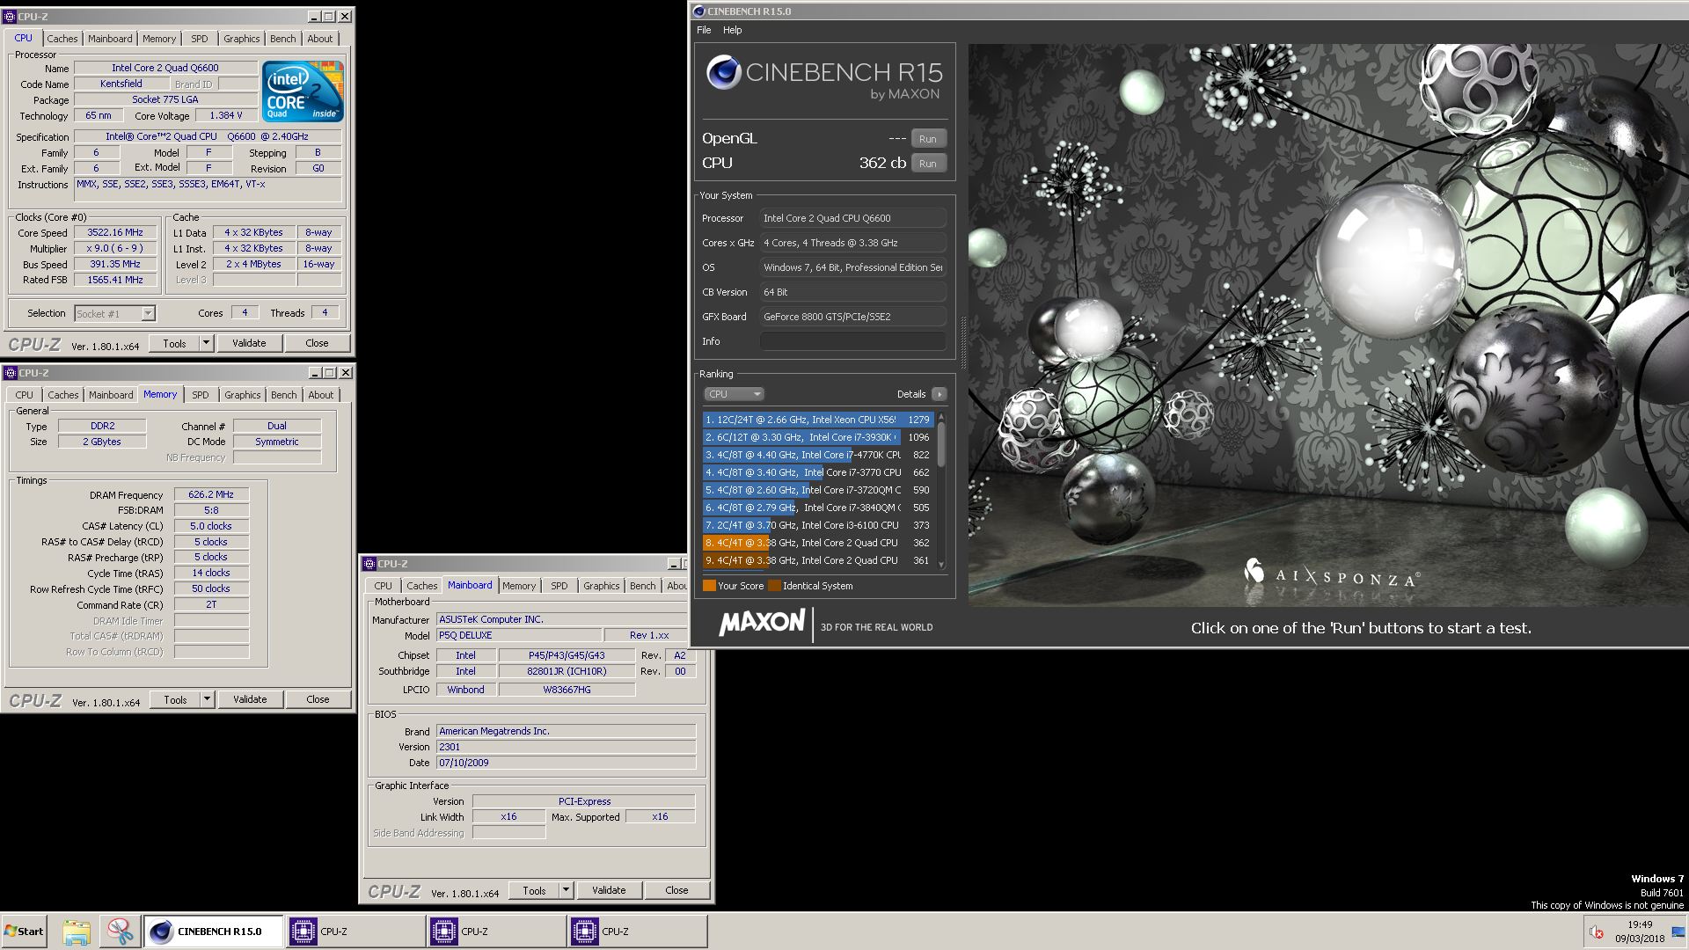Screen dimensions: 1689x950
Task: Click the Info input field
Action: click(852, 341)
